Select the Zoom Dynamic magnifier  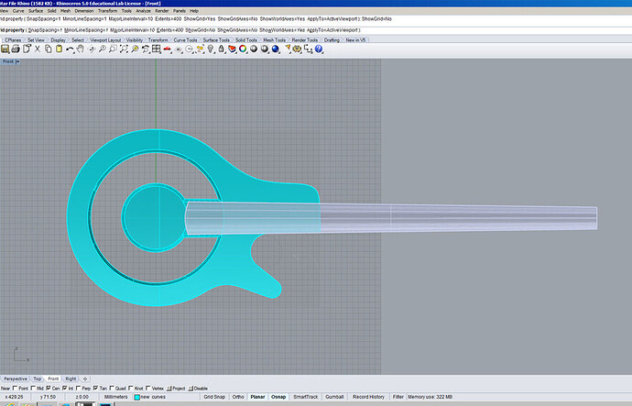tap(103, 49)
